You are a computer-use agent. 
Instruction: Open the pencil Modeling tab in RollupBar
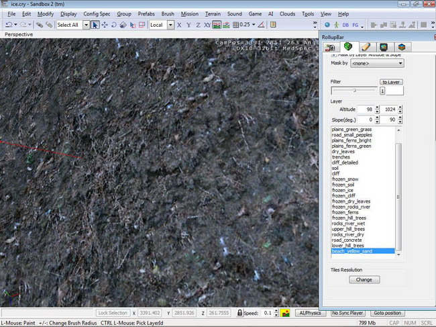[x=366, y=47]
